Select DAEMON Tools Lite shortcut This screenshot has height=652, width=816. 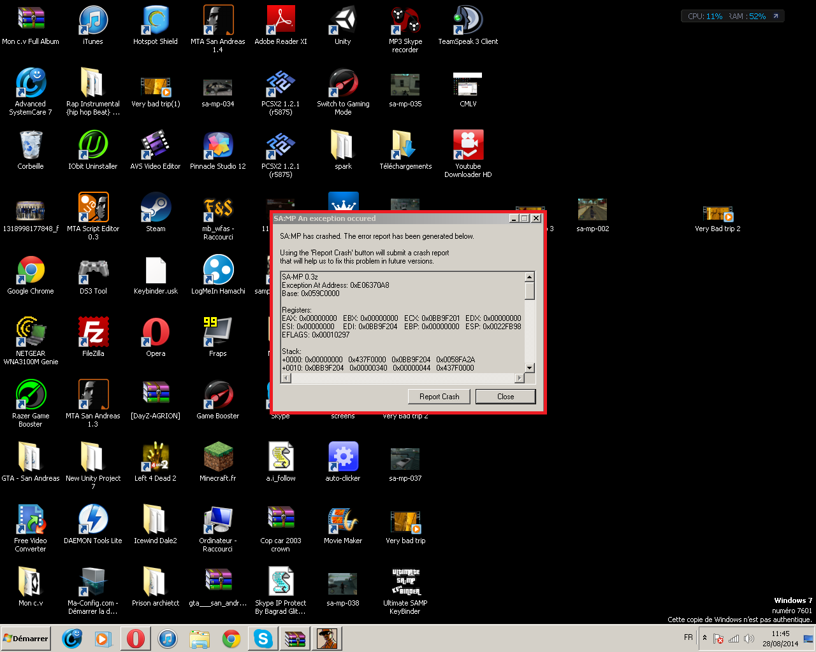tap(93, 525)
